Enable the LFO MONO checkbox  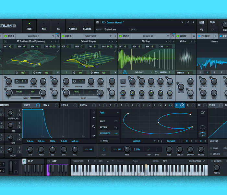[101, 141]
